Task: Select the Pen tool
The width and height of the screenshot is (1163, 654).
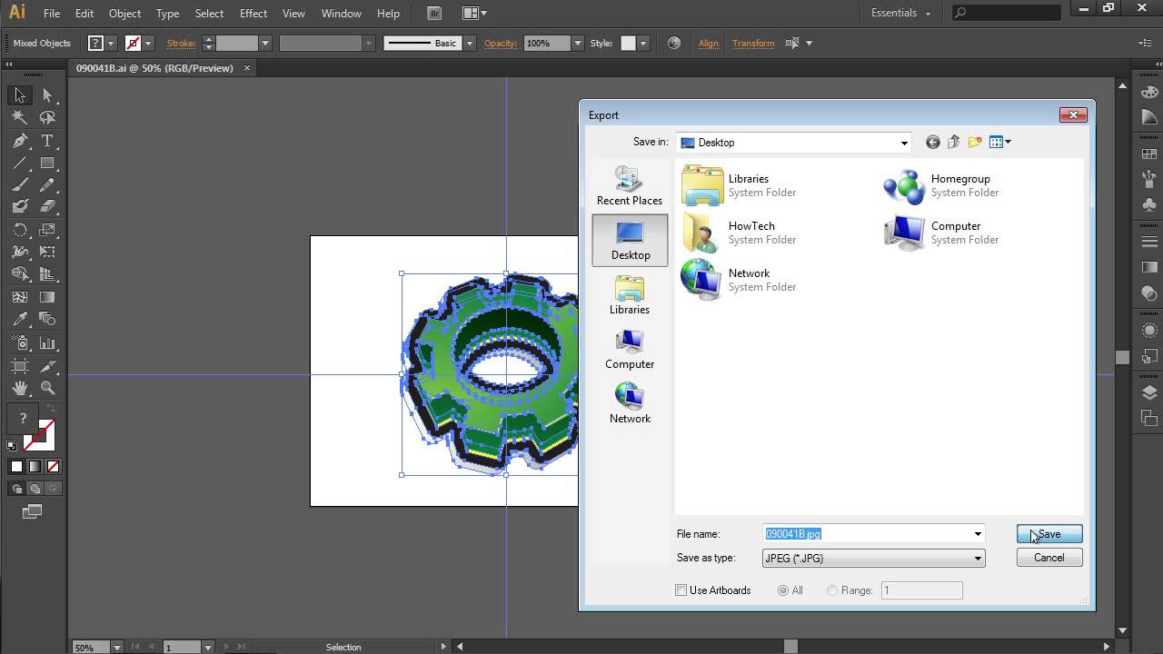Action: [20, 142]
